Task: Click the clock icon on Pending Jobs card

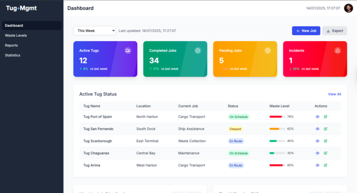Action: point(268,50)
